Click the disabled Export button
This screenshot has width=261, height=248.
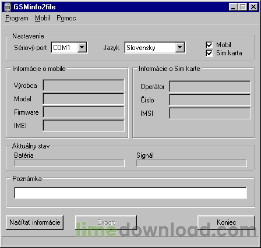pyautogui.click(x=106, y=222)
